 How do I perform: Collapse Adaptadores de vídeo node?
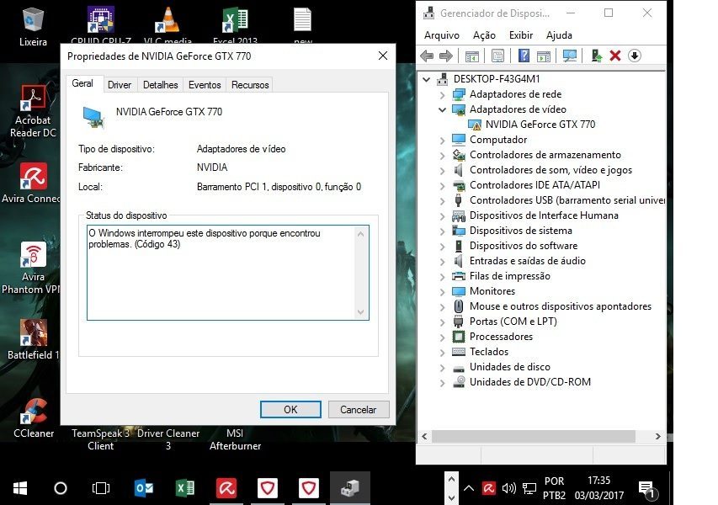443,110
